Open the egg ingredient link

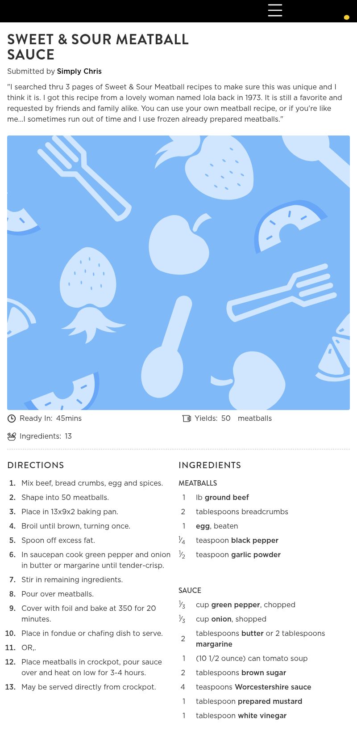click(203, 526)
